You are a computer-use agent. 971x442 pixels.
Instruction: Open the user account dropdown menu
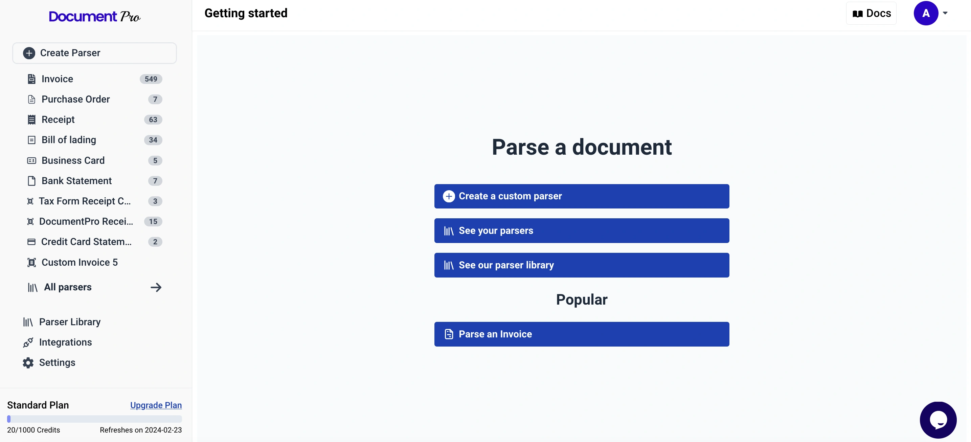point(946,13)
